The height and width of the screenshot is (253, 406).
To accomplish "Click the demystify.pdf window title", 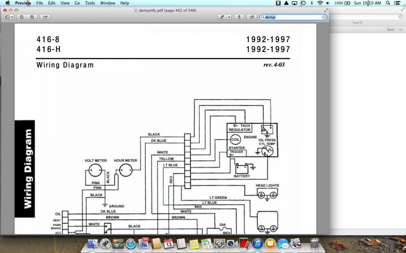I will pos(167,10).
